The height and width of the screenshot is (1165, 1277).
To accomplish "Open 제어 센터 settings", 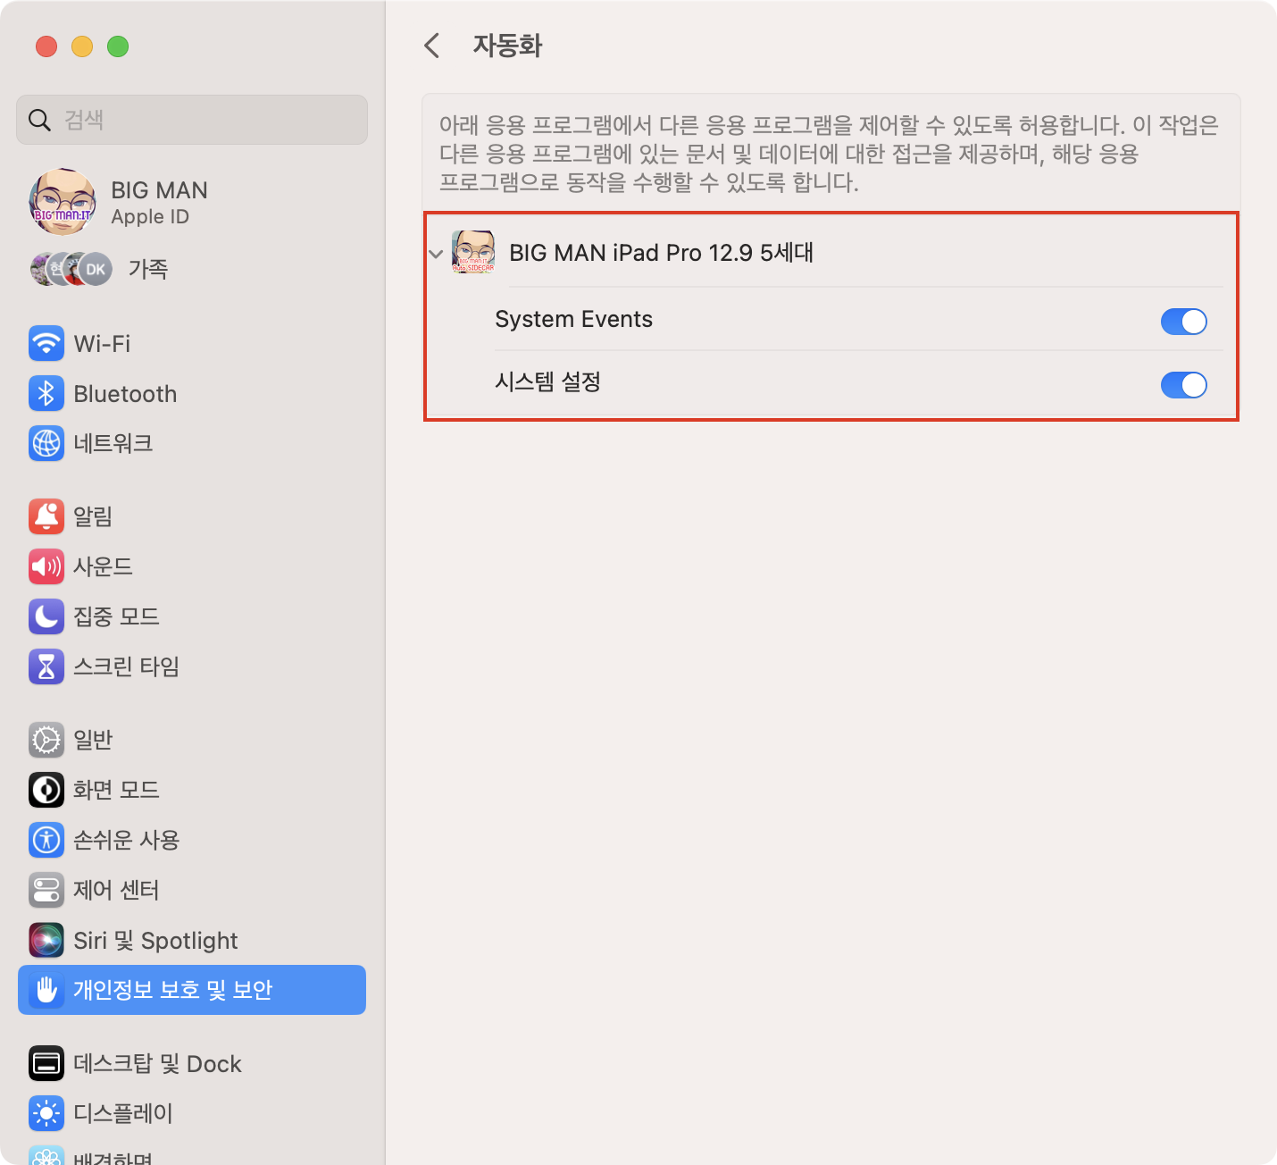I will point(192,890).
